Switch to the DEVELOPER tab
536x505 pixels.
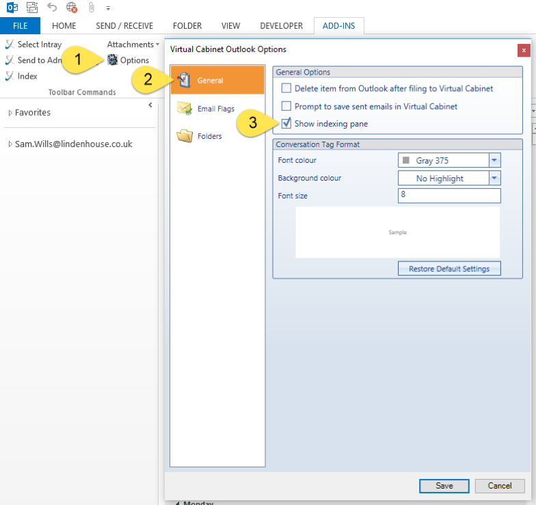282,26
